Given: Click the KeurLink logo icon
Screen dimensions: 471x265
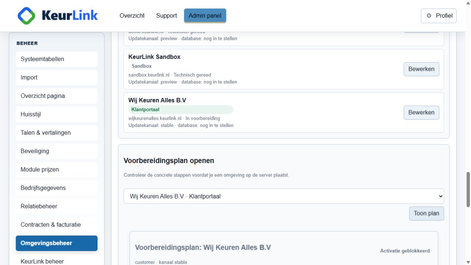Looking at the screenshot, I should (26, 16).
